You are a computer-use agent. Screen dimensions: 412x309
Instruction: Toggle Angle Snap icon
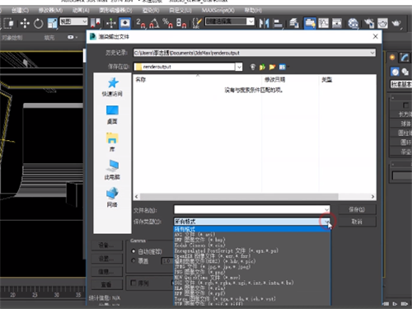tap(154, 23)
